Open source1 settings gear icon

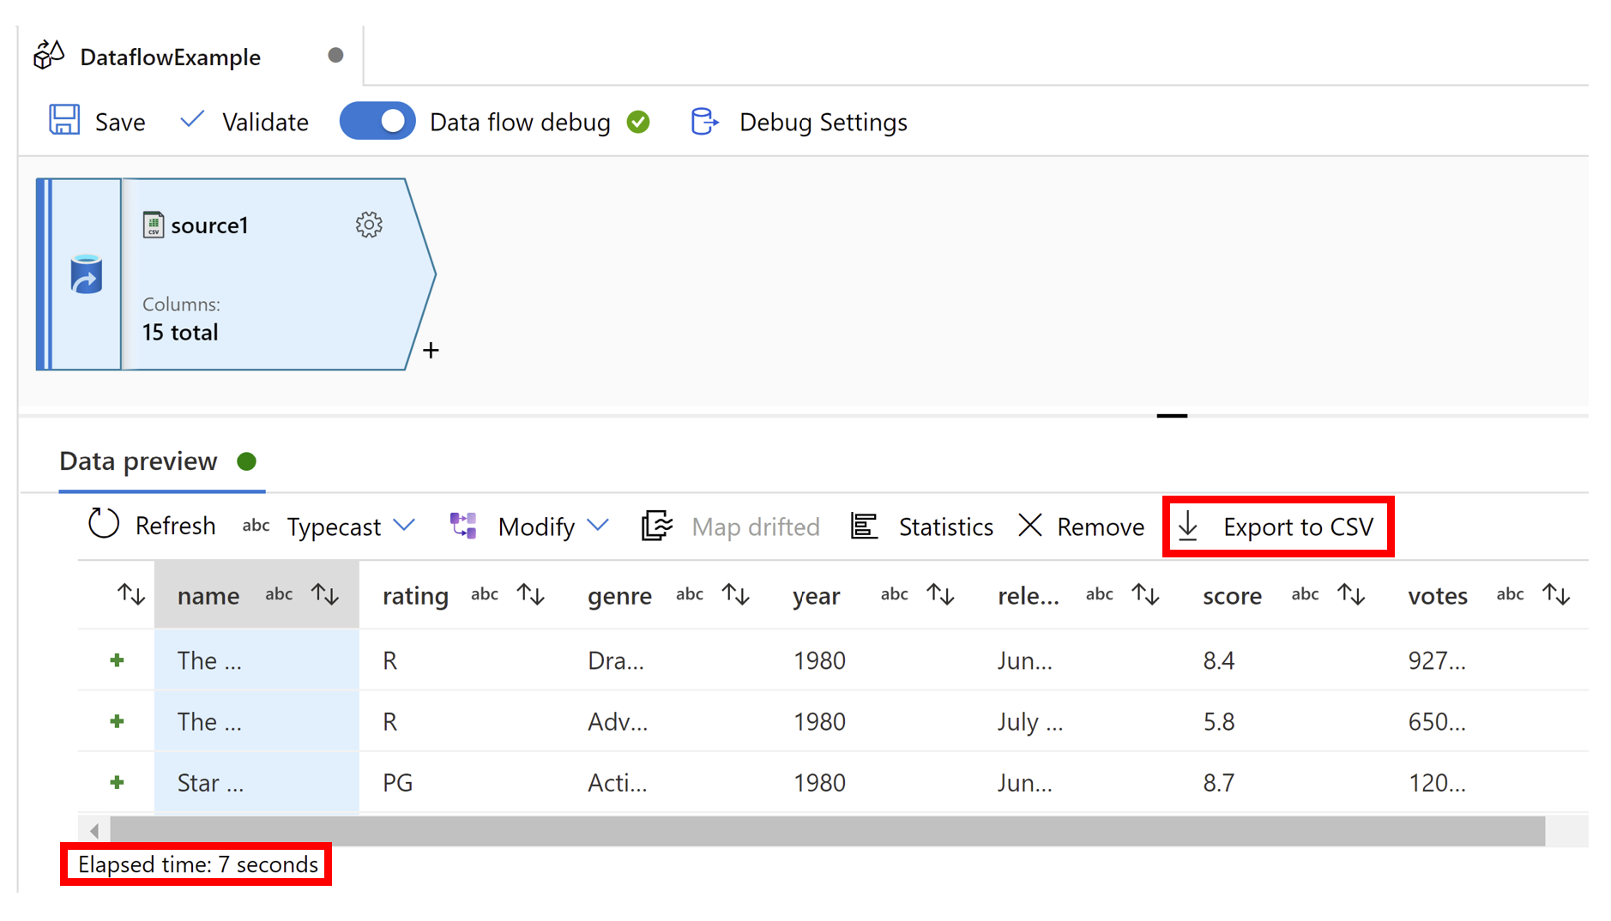[x=369, y=225]
